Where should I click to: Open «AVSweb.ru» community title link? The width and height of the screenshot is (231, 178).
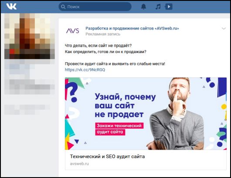(x=132, y=28)
